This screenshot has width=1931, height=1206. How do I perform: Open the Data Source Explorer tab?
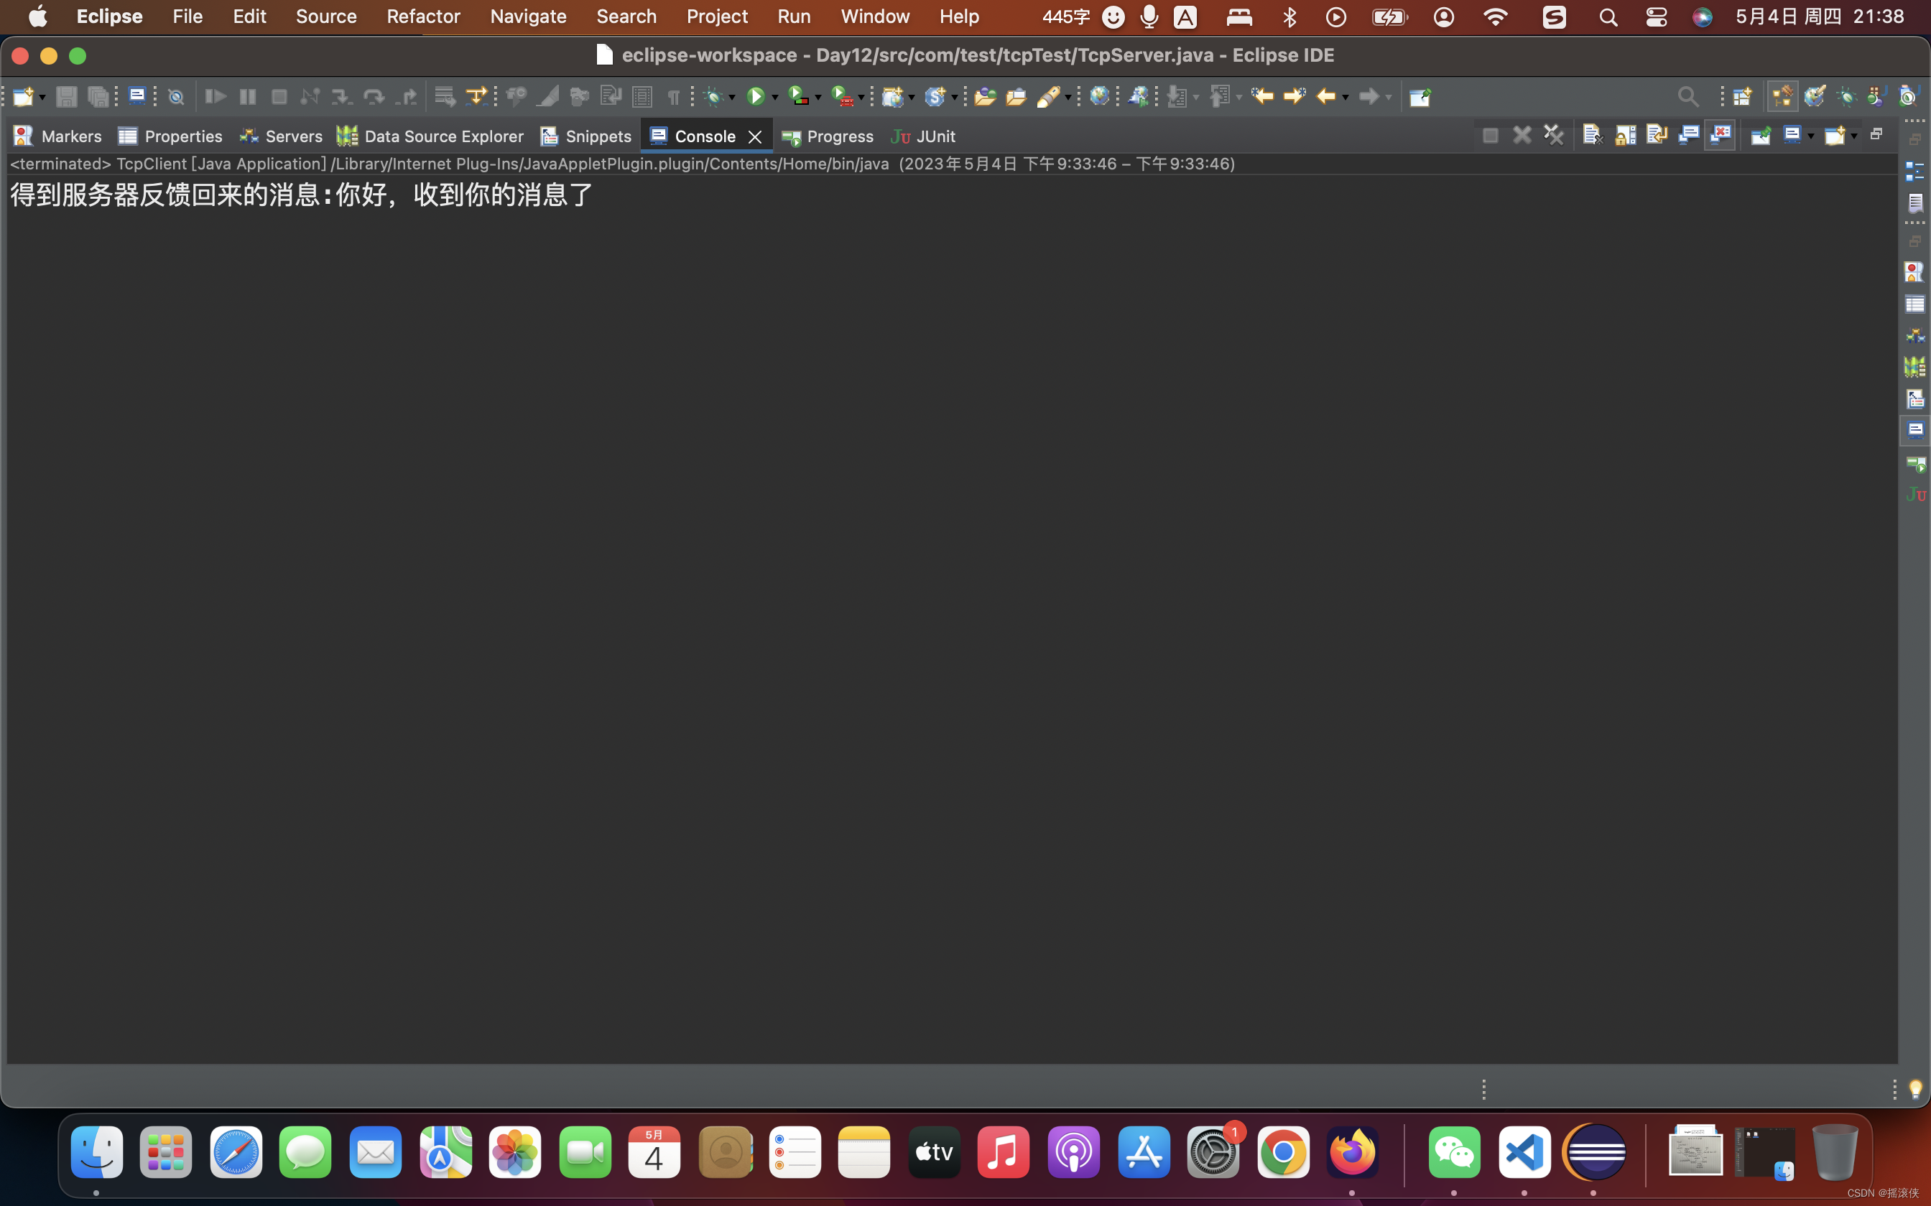pos(430,136)
